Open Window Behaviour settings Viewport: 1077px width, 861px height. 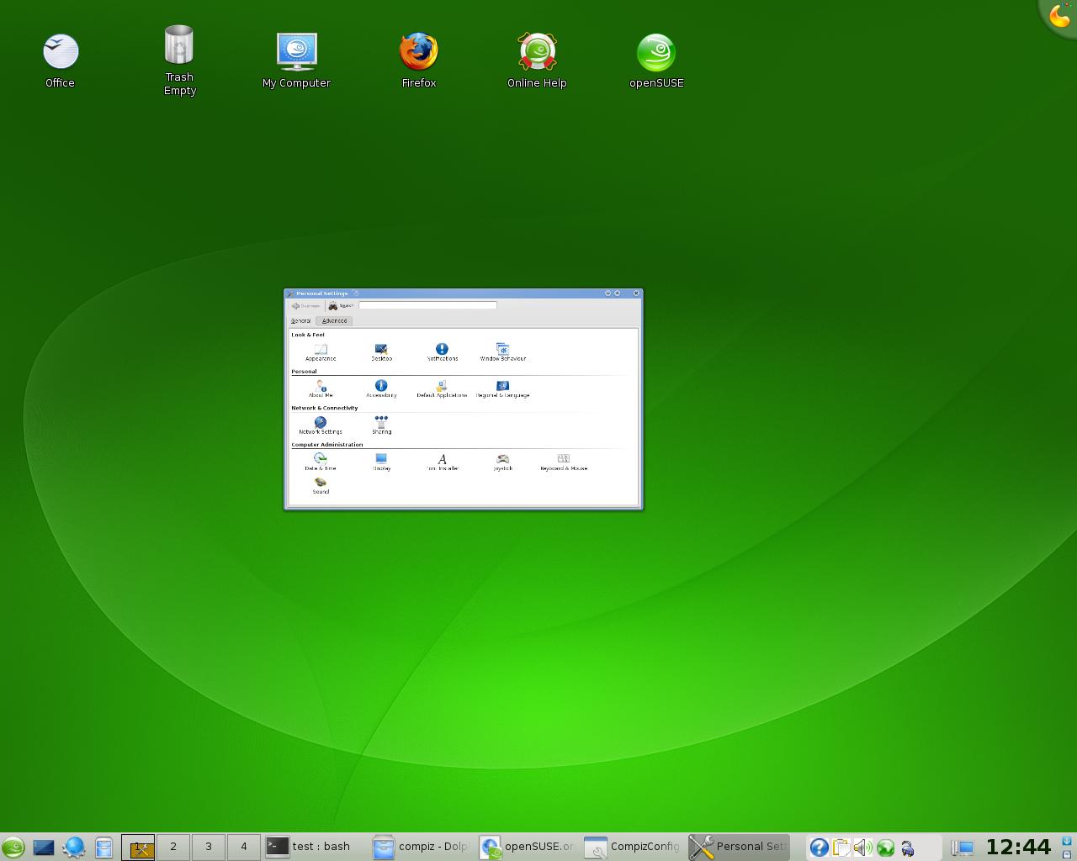tap(502, 351)
